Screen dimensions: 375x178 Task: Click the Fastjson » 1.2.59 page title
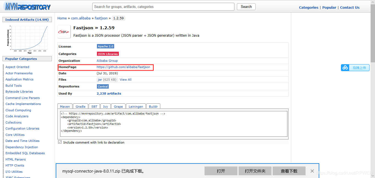pyautogui.click(x=94, y=28)
